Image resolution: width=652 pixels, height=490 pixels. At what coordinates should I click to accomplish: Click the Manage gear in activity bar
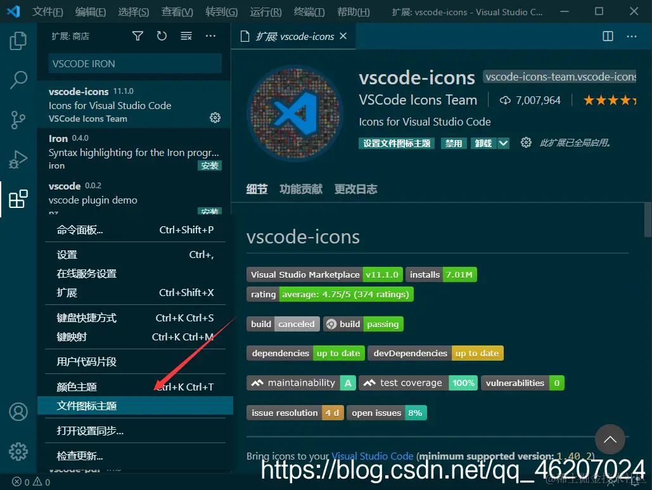pos(18,451)
